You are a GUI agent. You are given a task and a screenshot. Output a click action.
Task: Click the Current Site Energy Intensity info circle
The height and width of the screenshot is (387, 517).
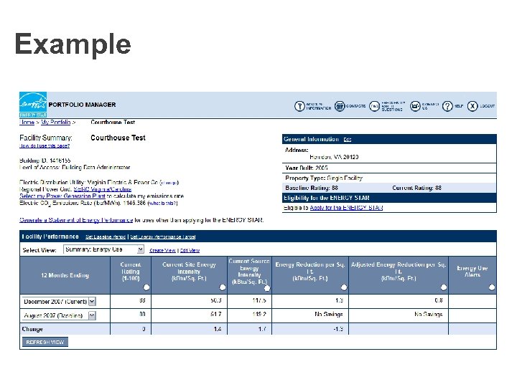pos(223,287)
